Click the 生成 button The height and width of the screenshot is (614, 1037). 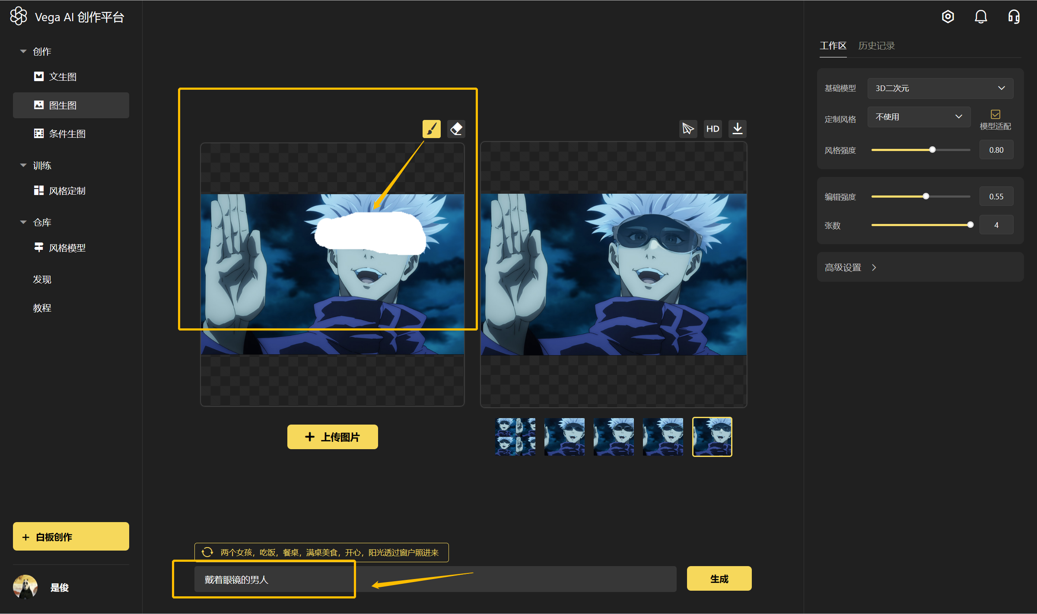coord(719,579)
